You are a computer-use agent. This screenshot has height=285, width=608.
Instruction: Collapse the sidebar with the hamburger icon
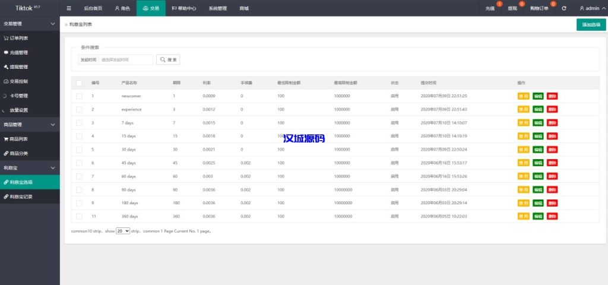click(69, 8)
